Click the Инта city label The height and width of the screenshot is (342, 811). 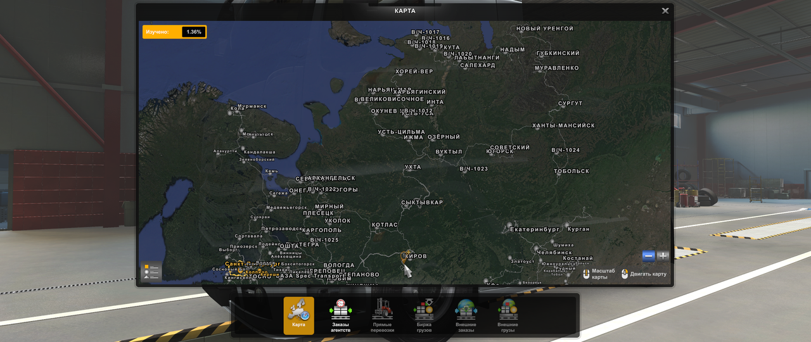tap(435, 102)
